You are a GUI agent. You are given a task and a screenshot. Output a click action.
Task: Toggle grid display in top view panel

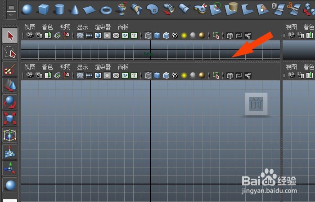80,35
